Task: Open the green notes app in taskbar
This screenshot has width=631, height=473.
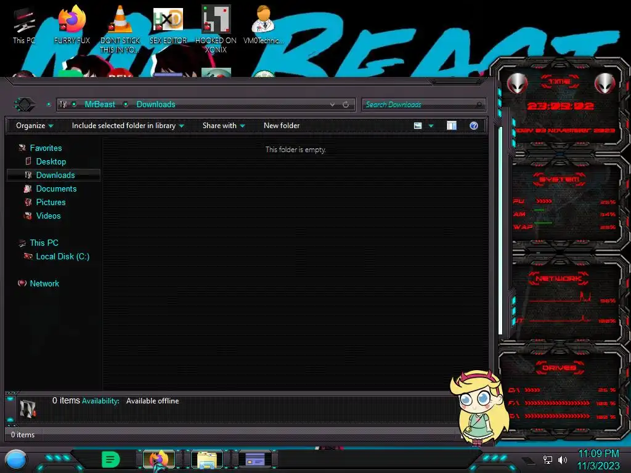Action: tap(111, 459)
